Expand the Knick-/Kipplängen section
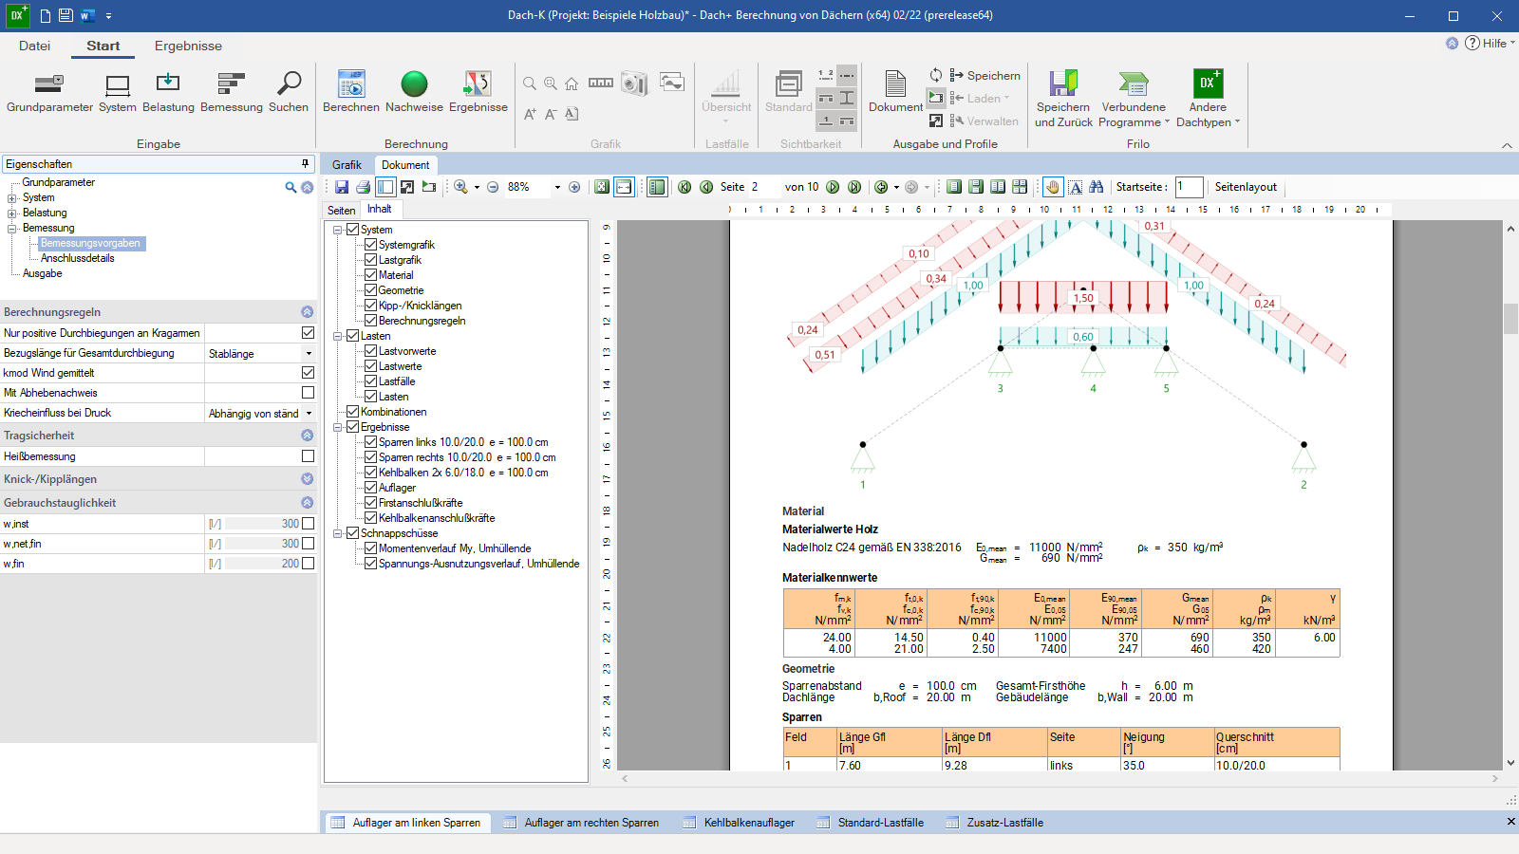 307,479
